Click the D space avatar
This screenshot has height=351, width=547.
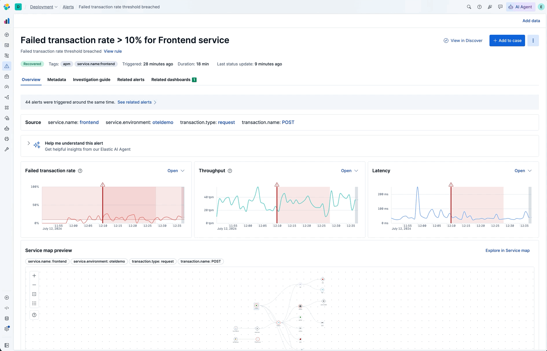click(x=18, y=7)
